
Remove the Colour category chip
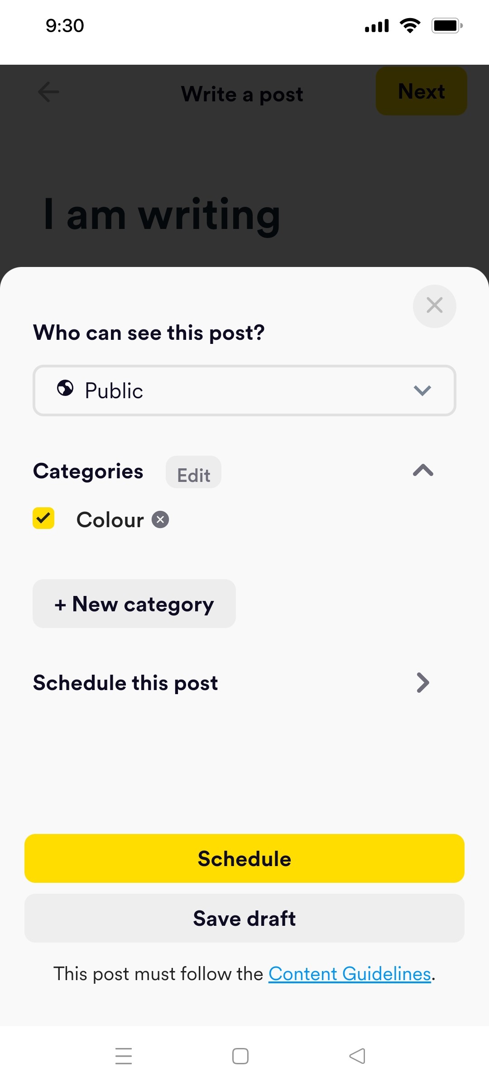(x=160, y=519)
